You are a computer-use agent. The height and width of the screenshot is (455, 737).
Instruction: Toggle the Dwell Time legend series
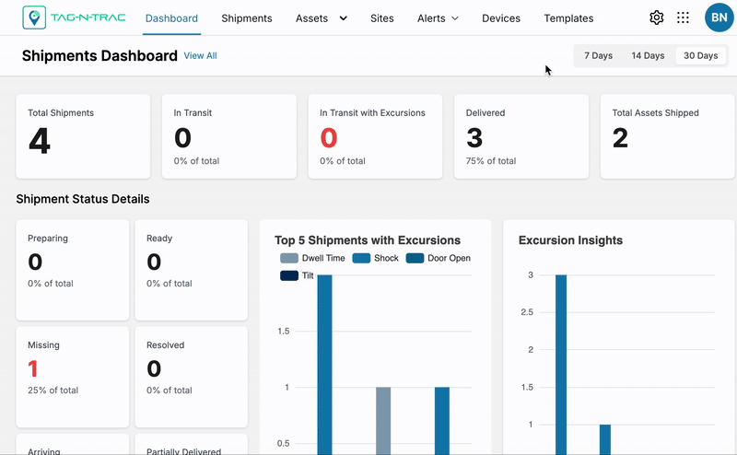312,258
